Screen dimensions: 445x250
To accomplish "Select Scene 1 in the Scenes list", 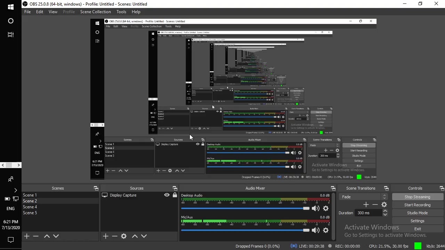I will pos(60,195).
